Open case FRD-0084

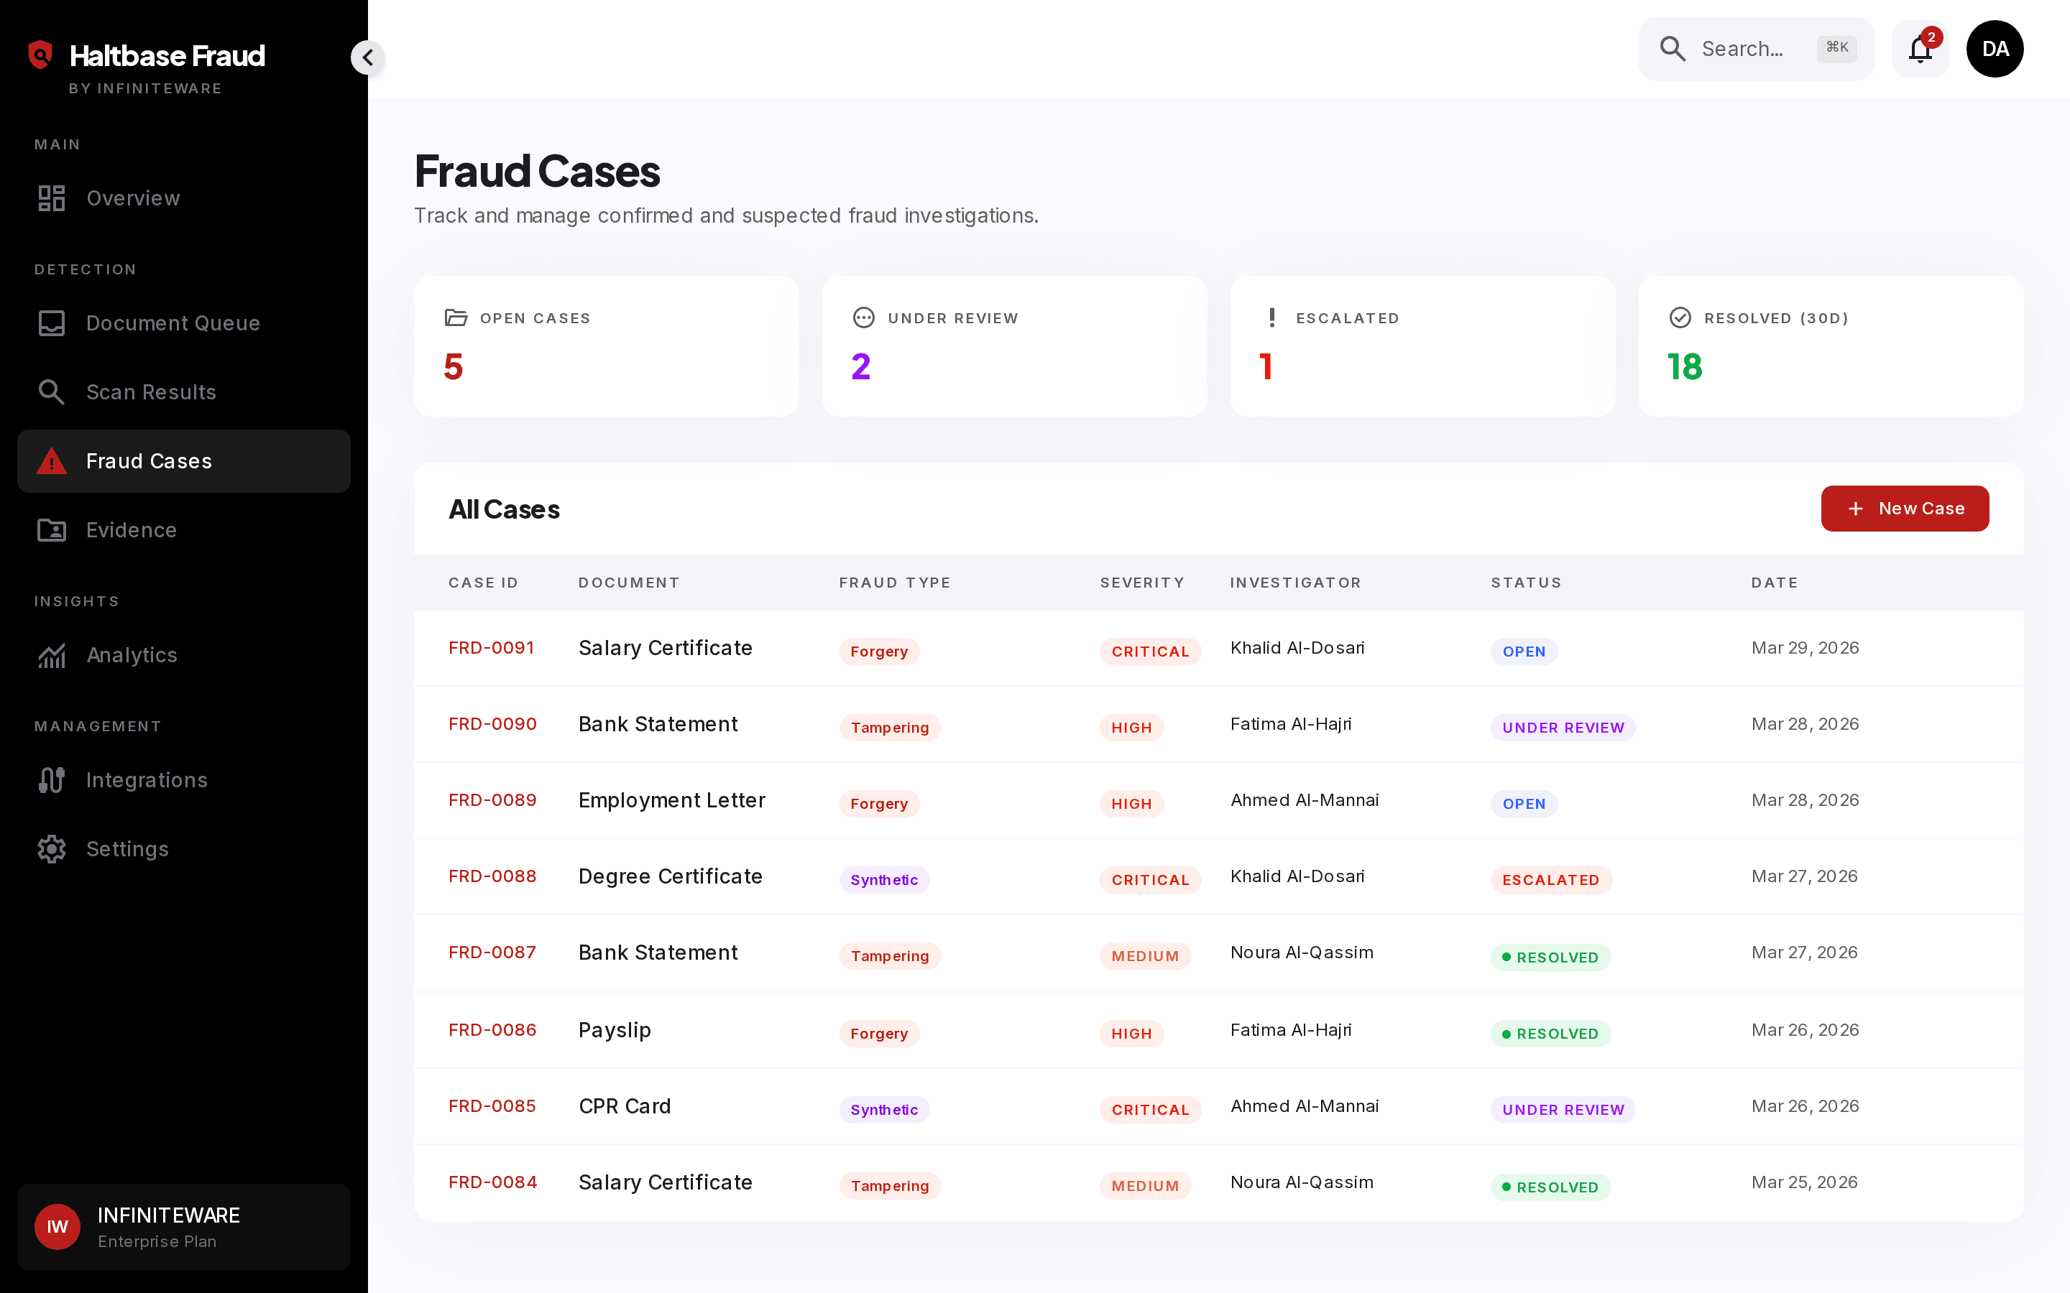pyautogui.click(x=492, y=1182)
